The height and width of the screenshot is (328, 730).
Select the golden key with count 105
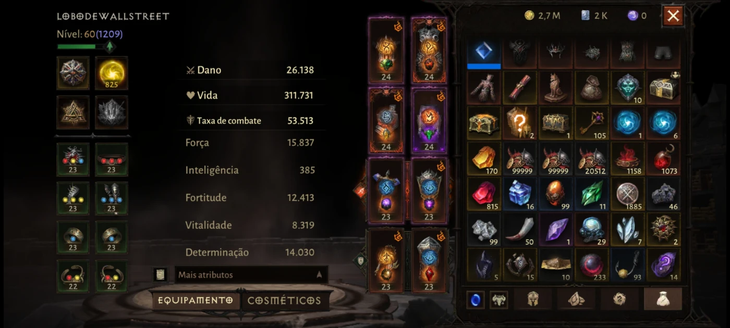591,123
